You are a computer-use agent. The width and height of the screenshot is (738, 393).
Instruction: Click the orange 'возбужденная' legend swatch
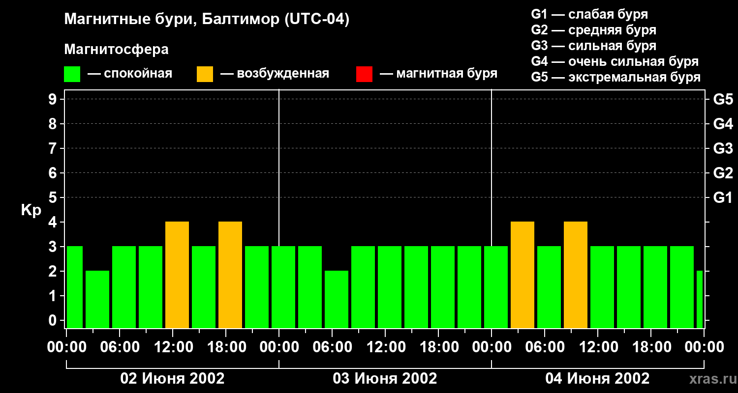tap(205, 74)
